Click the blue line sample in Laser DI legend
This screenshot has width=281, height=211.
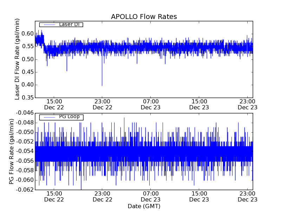(48, 25)
